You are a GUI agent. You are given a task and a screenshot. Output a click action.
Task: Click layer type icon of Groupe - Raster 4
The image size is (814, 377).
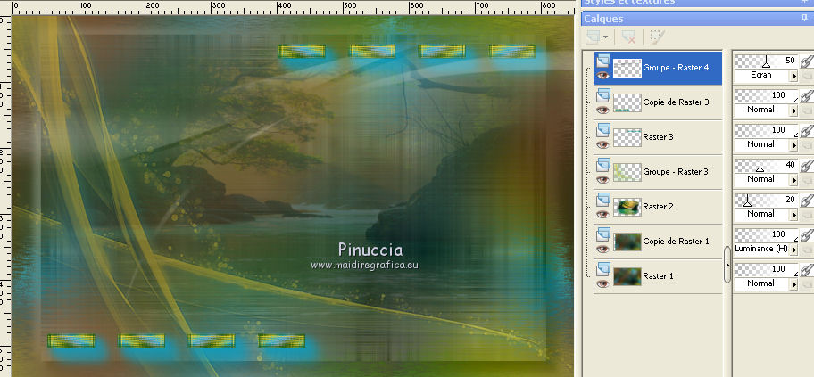click(603, 61)
